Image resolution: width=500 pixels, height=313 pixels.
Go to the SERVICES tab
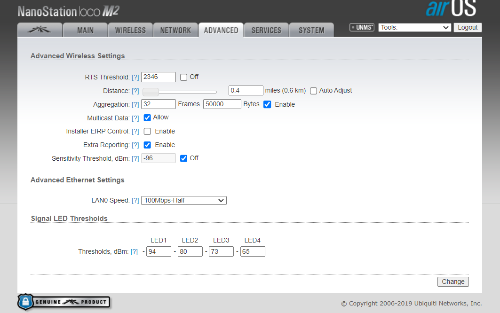[x=266, y=30]
